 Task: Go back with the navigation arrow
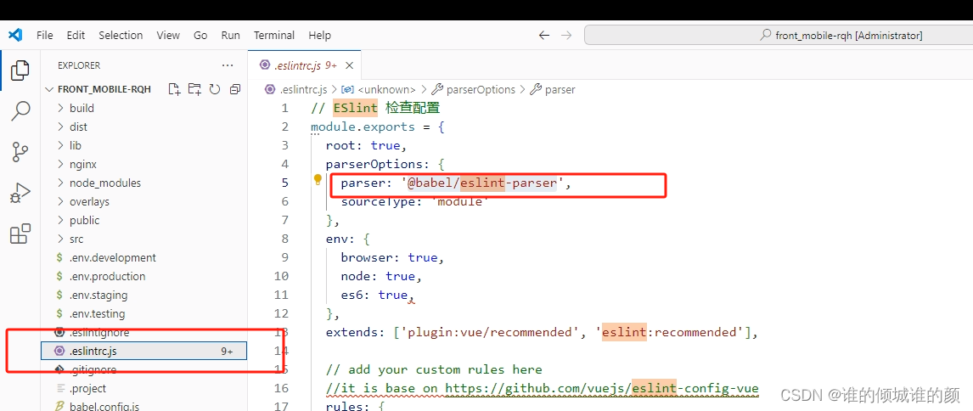(544, 36)
